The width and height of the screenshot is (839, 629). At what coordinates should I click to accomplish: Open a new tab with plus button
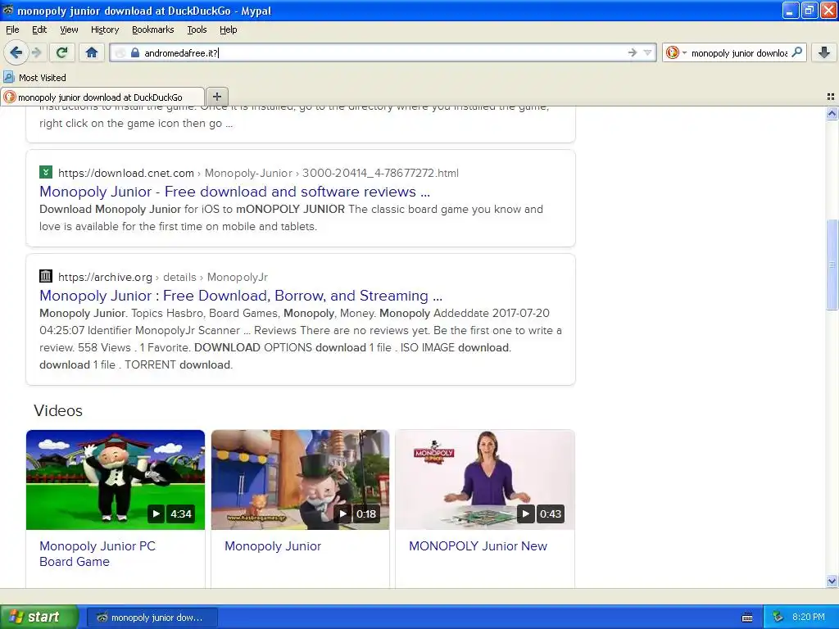[216, 97]
